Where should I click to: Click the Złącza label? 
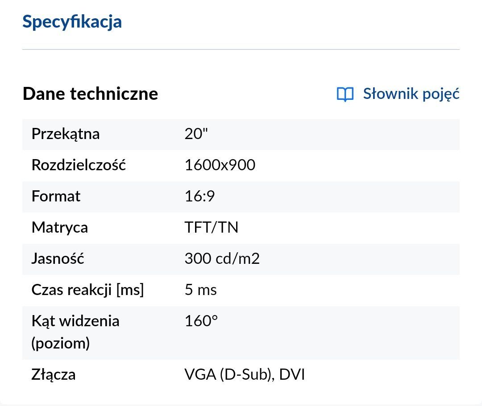[54, 375]
